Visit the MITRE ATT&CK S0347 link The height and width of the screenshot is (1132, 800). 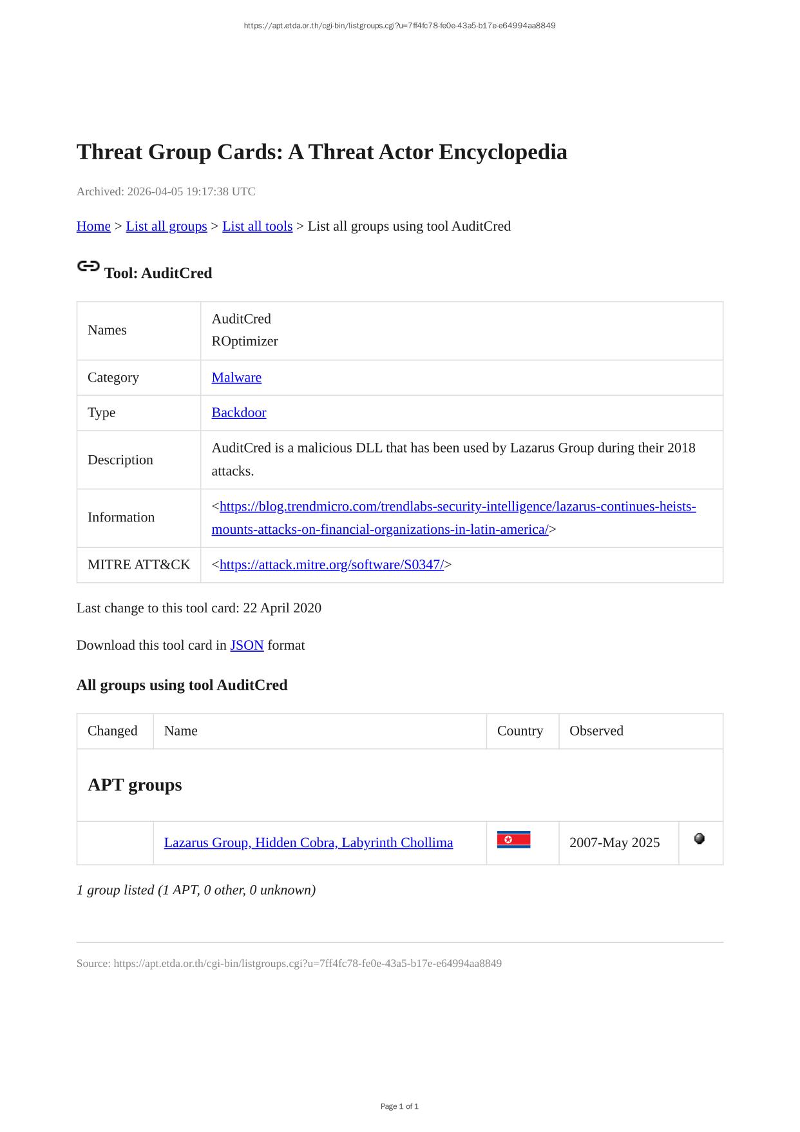tap(331, 565)
